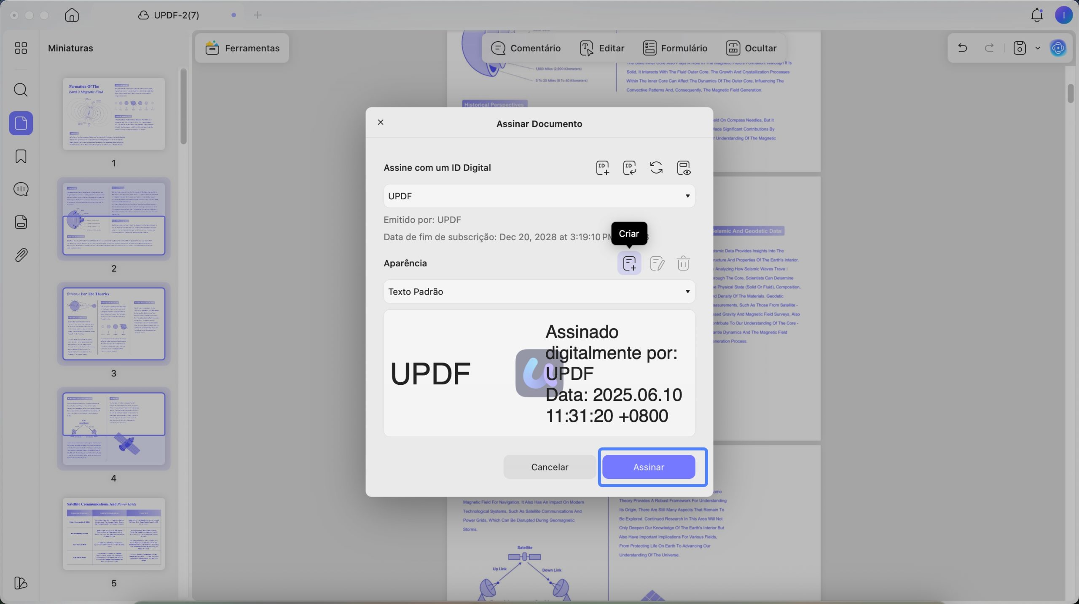The image size is (1079, 604).
Task: Click the Assinar button
Action: tap(649, 467)
